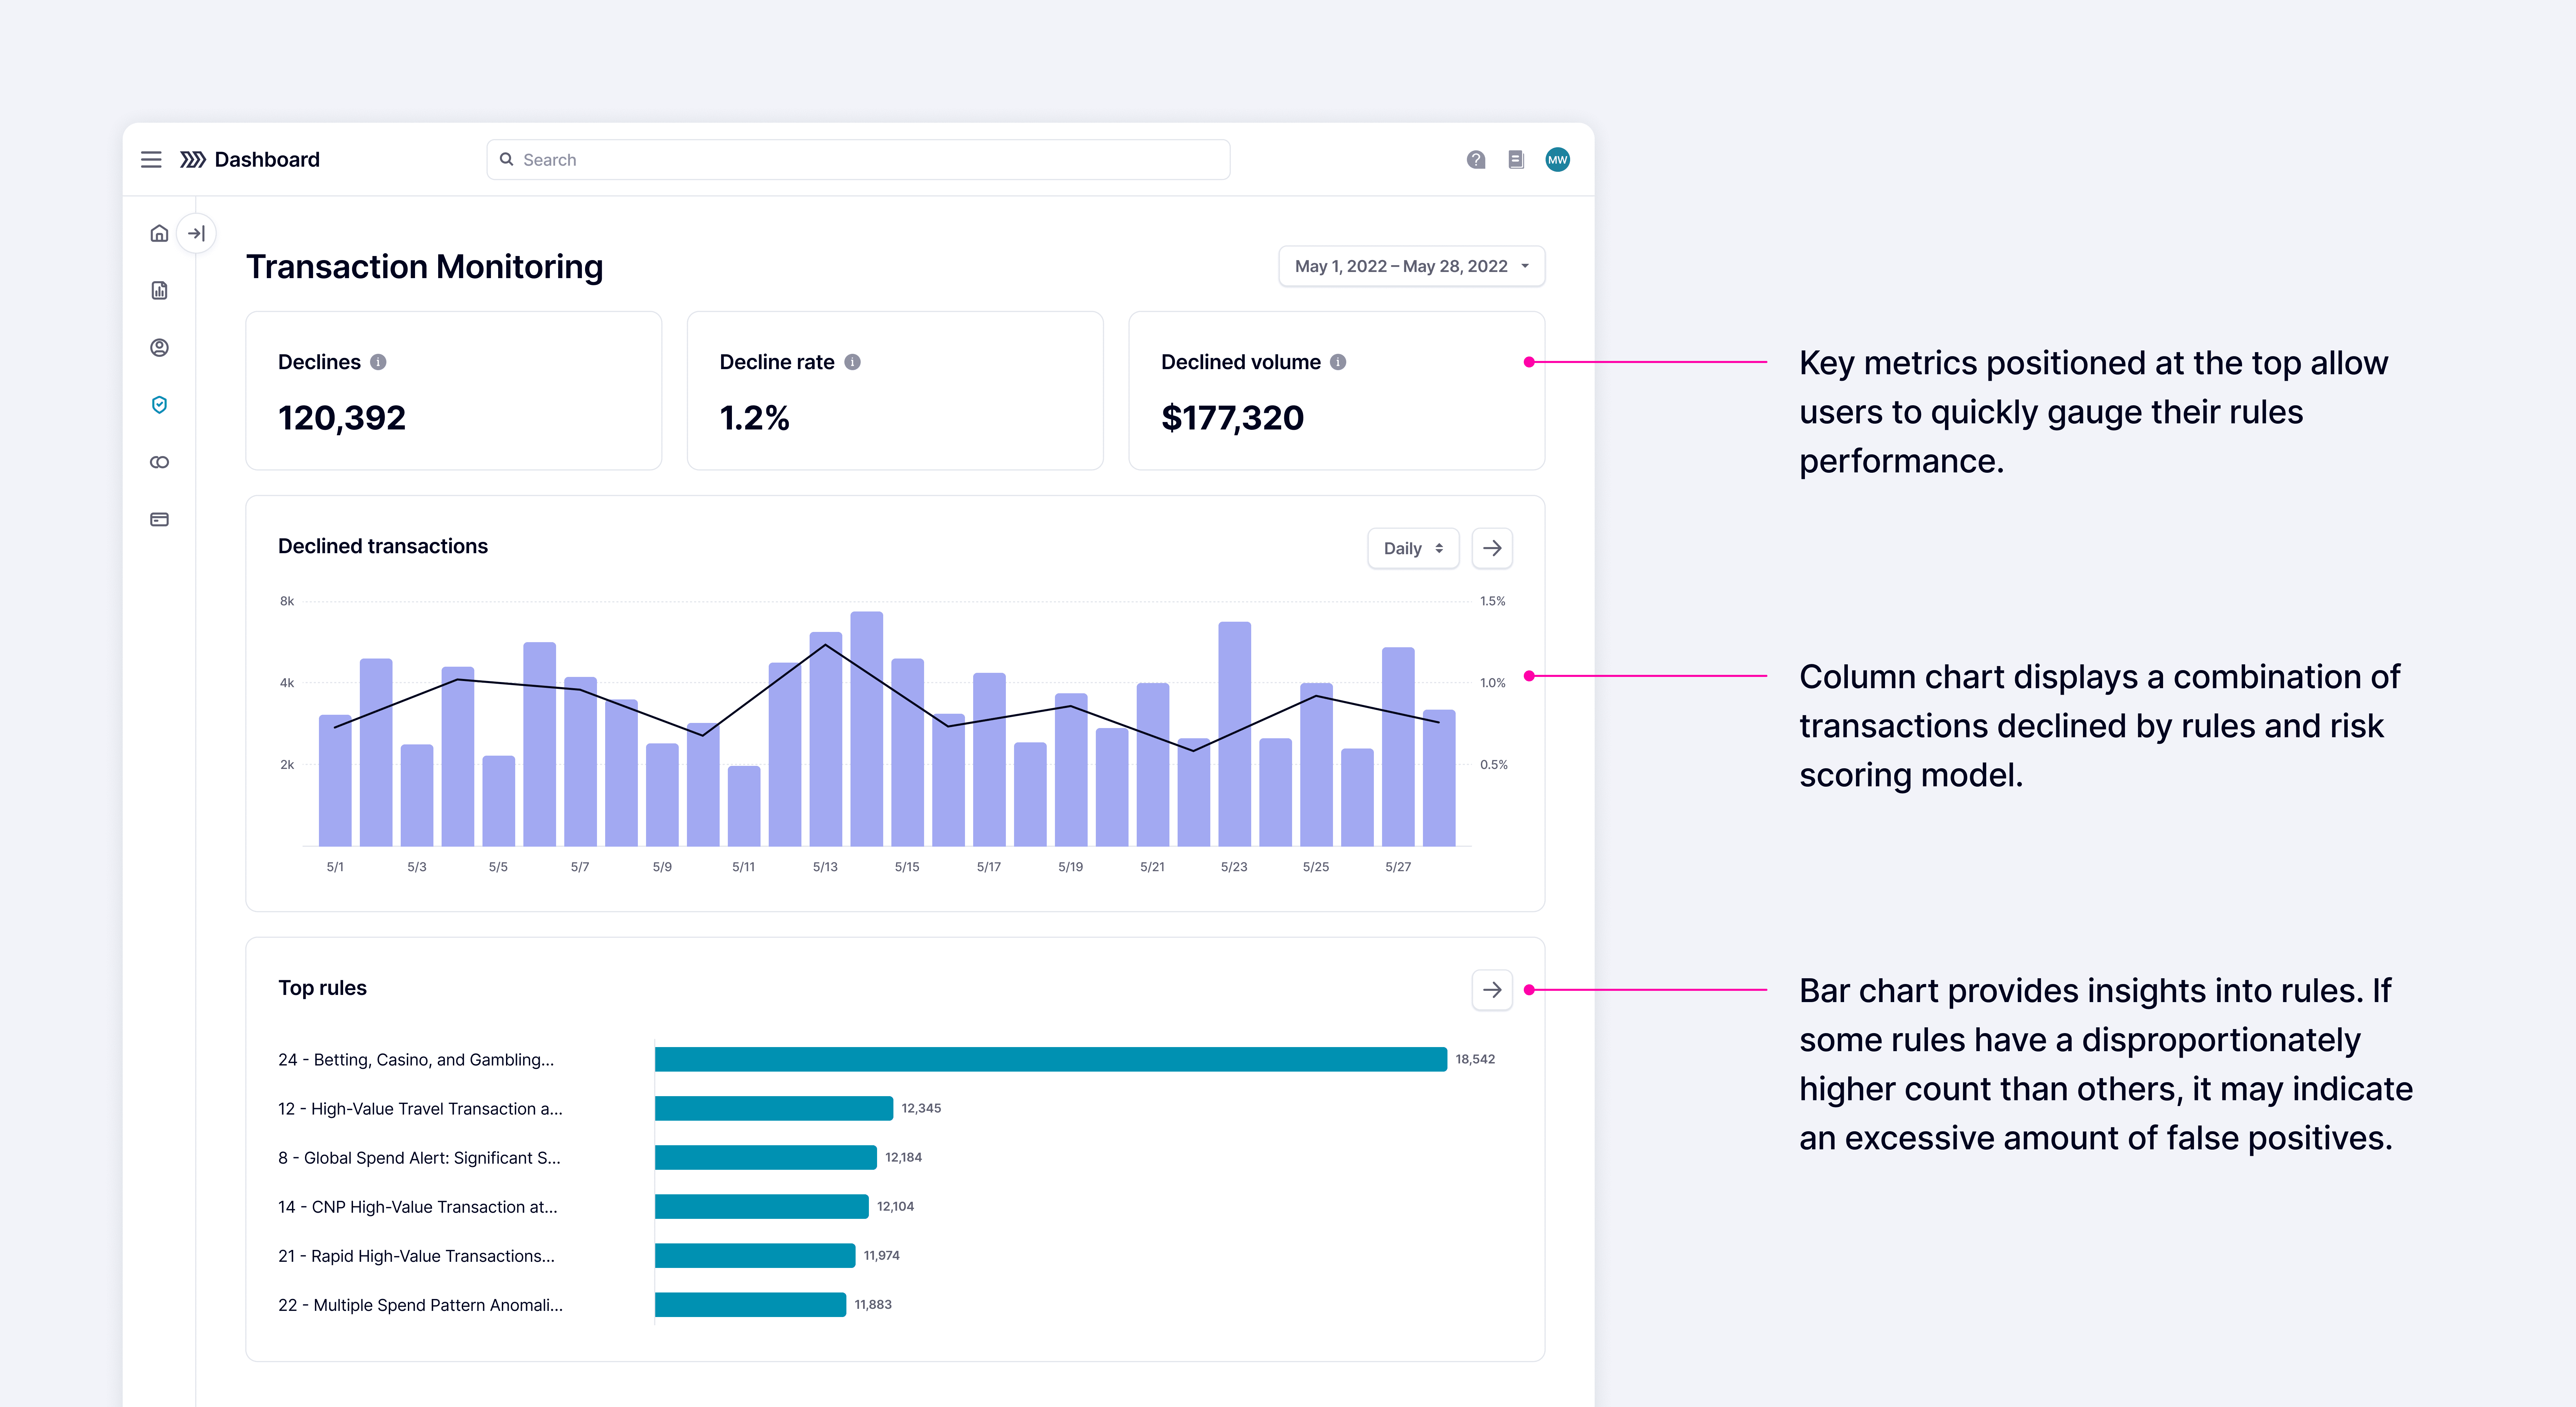Select the Decline rate metric card
Screen dimensions: 2576x1407
pyautogui.click(x=895, y=391)
